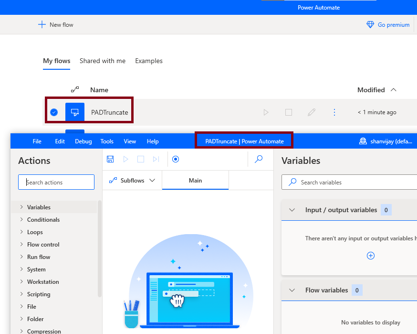Open more options for PADTruncate flow

pyautogui.click(x=334, y=112)
